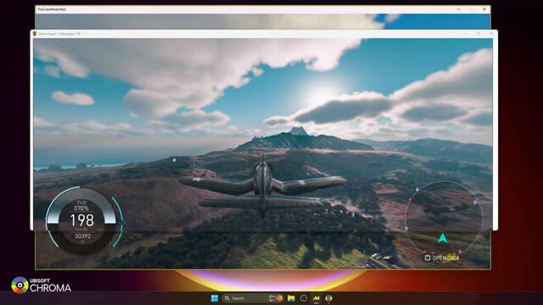Click the airplane in the game view
The image size is (543, 305).
(x=262, y=190)
